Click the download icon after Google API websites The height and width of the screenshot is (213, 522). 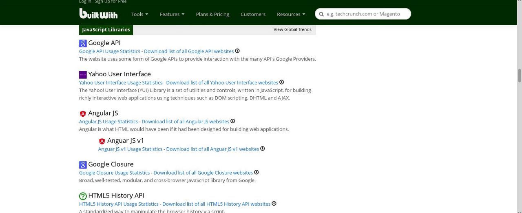237,51
